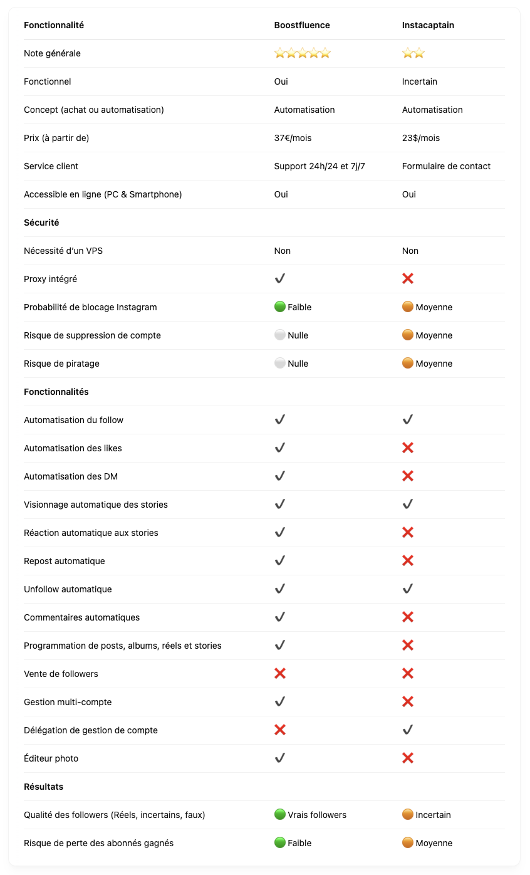Click Instacaptain two-star rating

(413, 53)
